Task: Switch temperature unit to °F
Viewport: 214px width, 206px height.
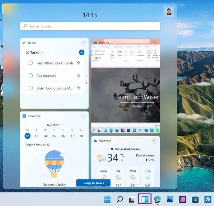Action: [122, 160]
